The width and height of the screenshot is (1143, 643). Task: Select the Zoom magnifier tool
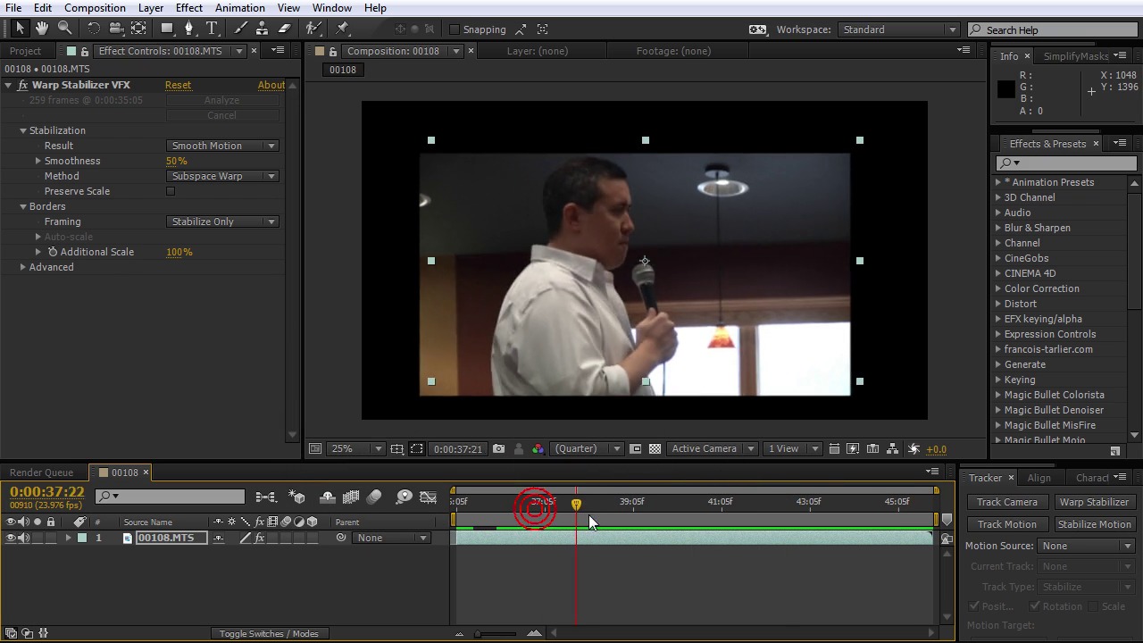pos(64,29)
